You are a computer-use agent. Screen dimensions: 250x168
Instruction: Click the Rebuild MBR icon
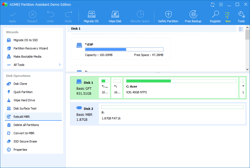(9, 117)
